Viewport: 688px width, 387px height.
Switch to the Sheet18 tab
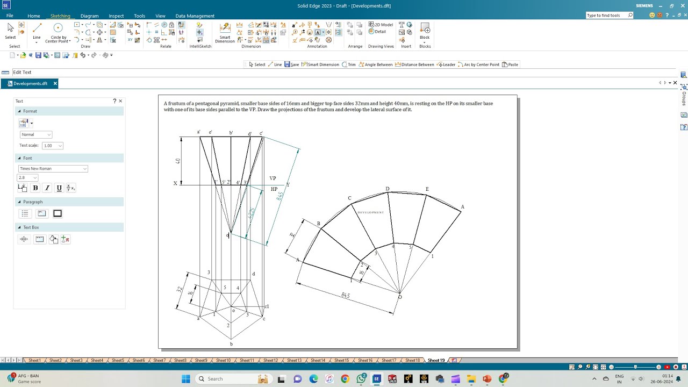point(412,360)
